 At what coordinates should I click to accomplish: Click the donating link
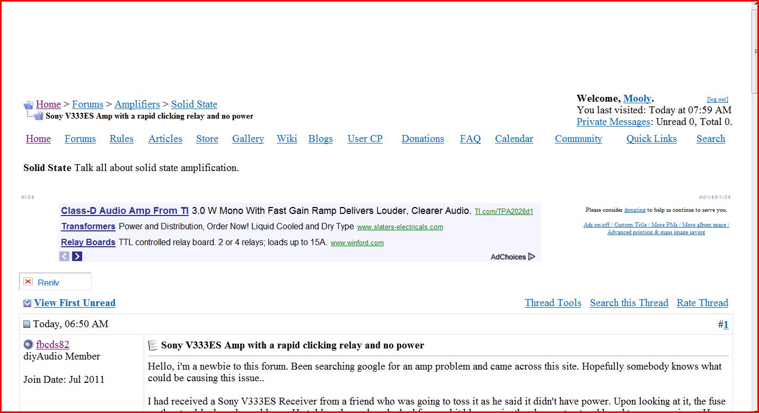[x=635, y=210]
